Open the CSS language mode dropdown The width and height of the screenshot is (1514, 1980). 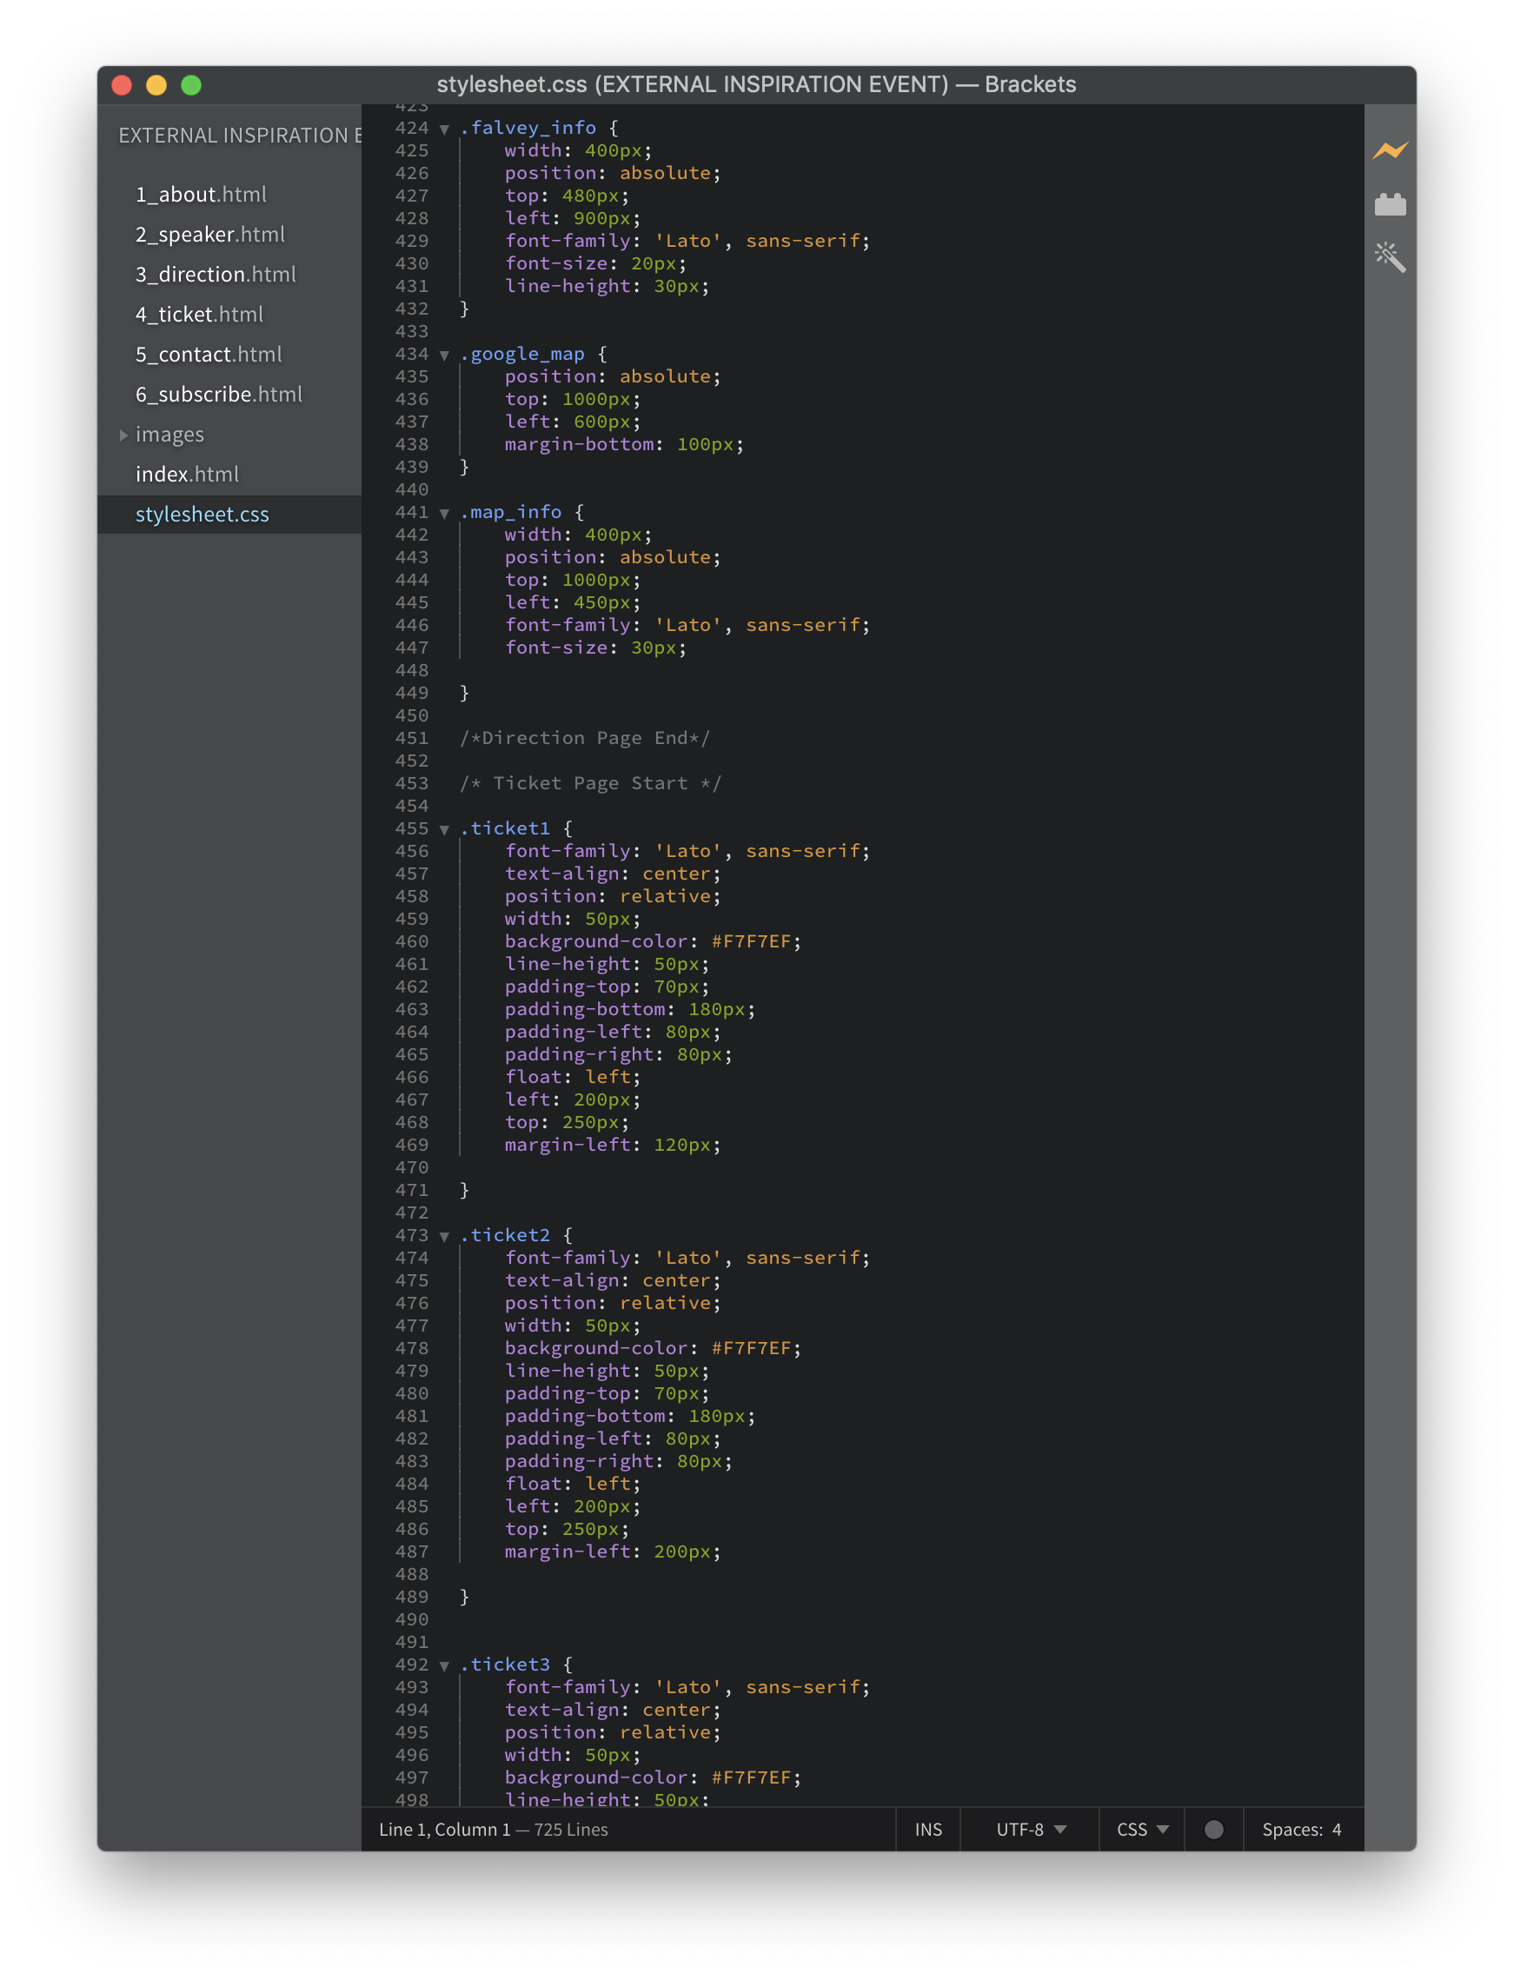[x=1141, y=1829]
